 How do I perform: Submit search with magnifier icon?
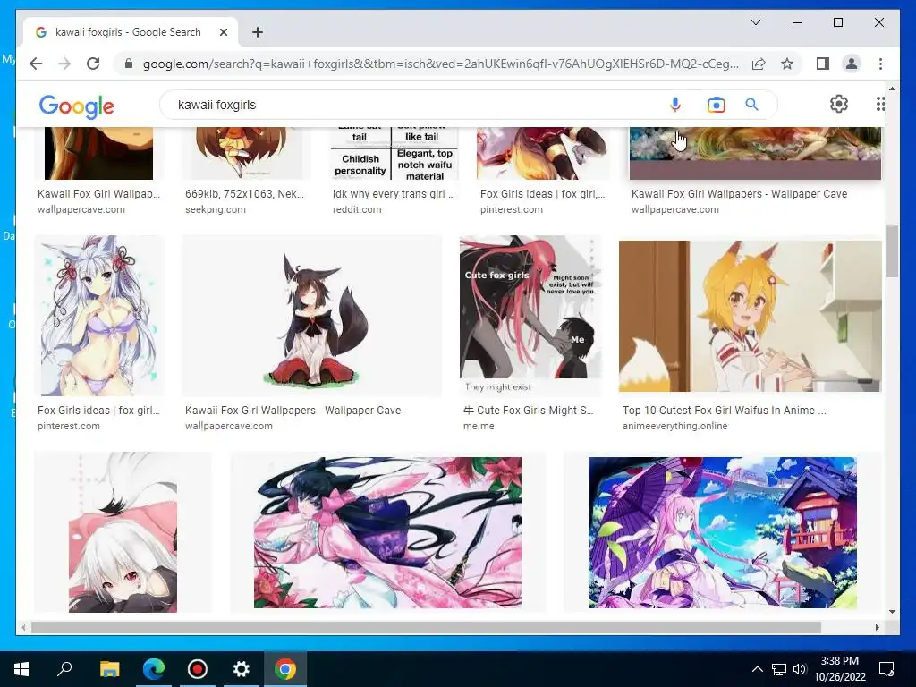click(751, 105)
